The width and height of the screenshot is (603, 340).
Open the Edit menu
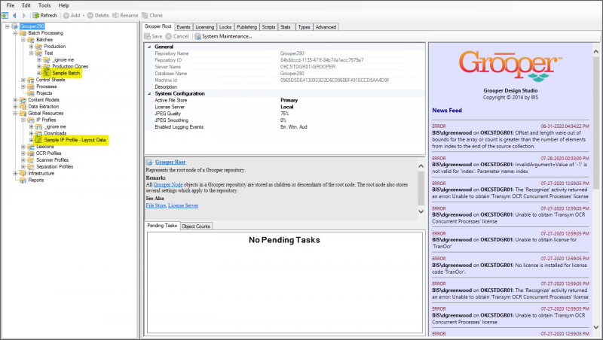pyautogui.click(x=26, y=5)
